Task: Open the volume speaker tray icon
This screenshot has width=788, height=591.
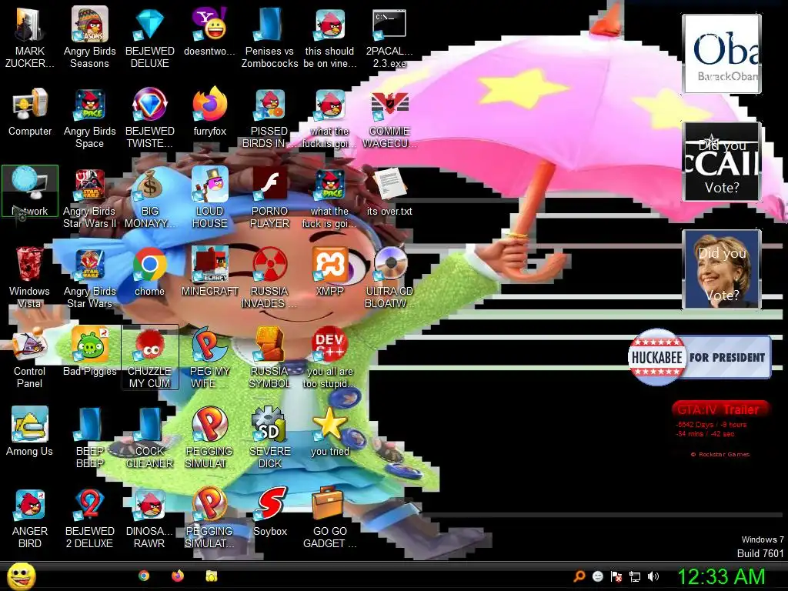Action: [653, 576]
